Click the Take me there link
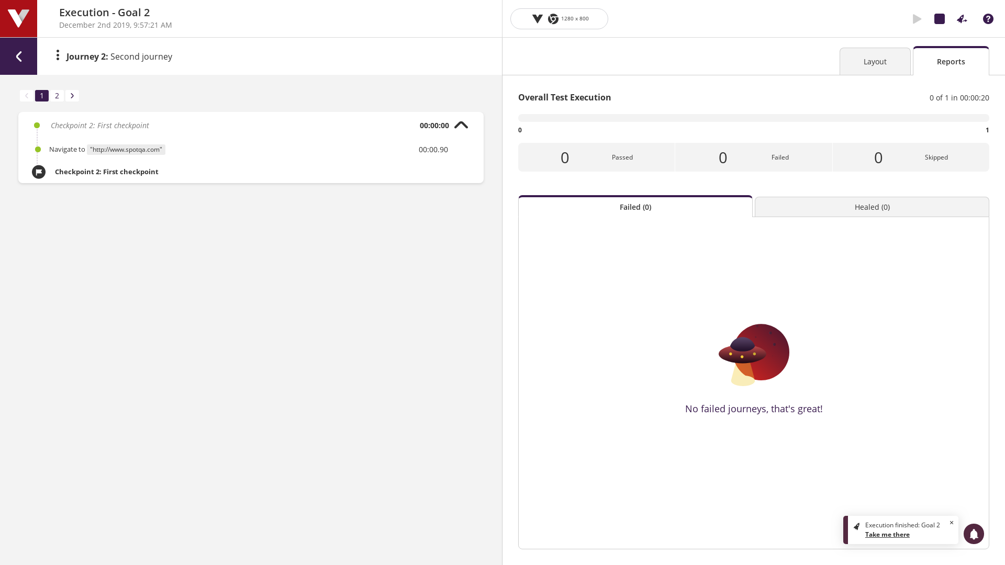 click(x=887, y=535)
